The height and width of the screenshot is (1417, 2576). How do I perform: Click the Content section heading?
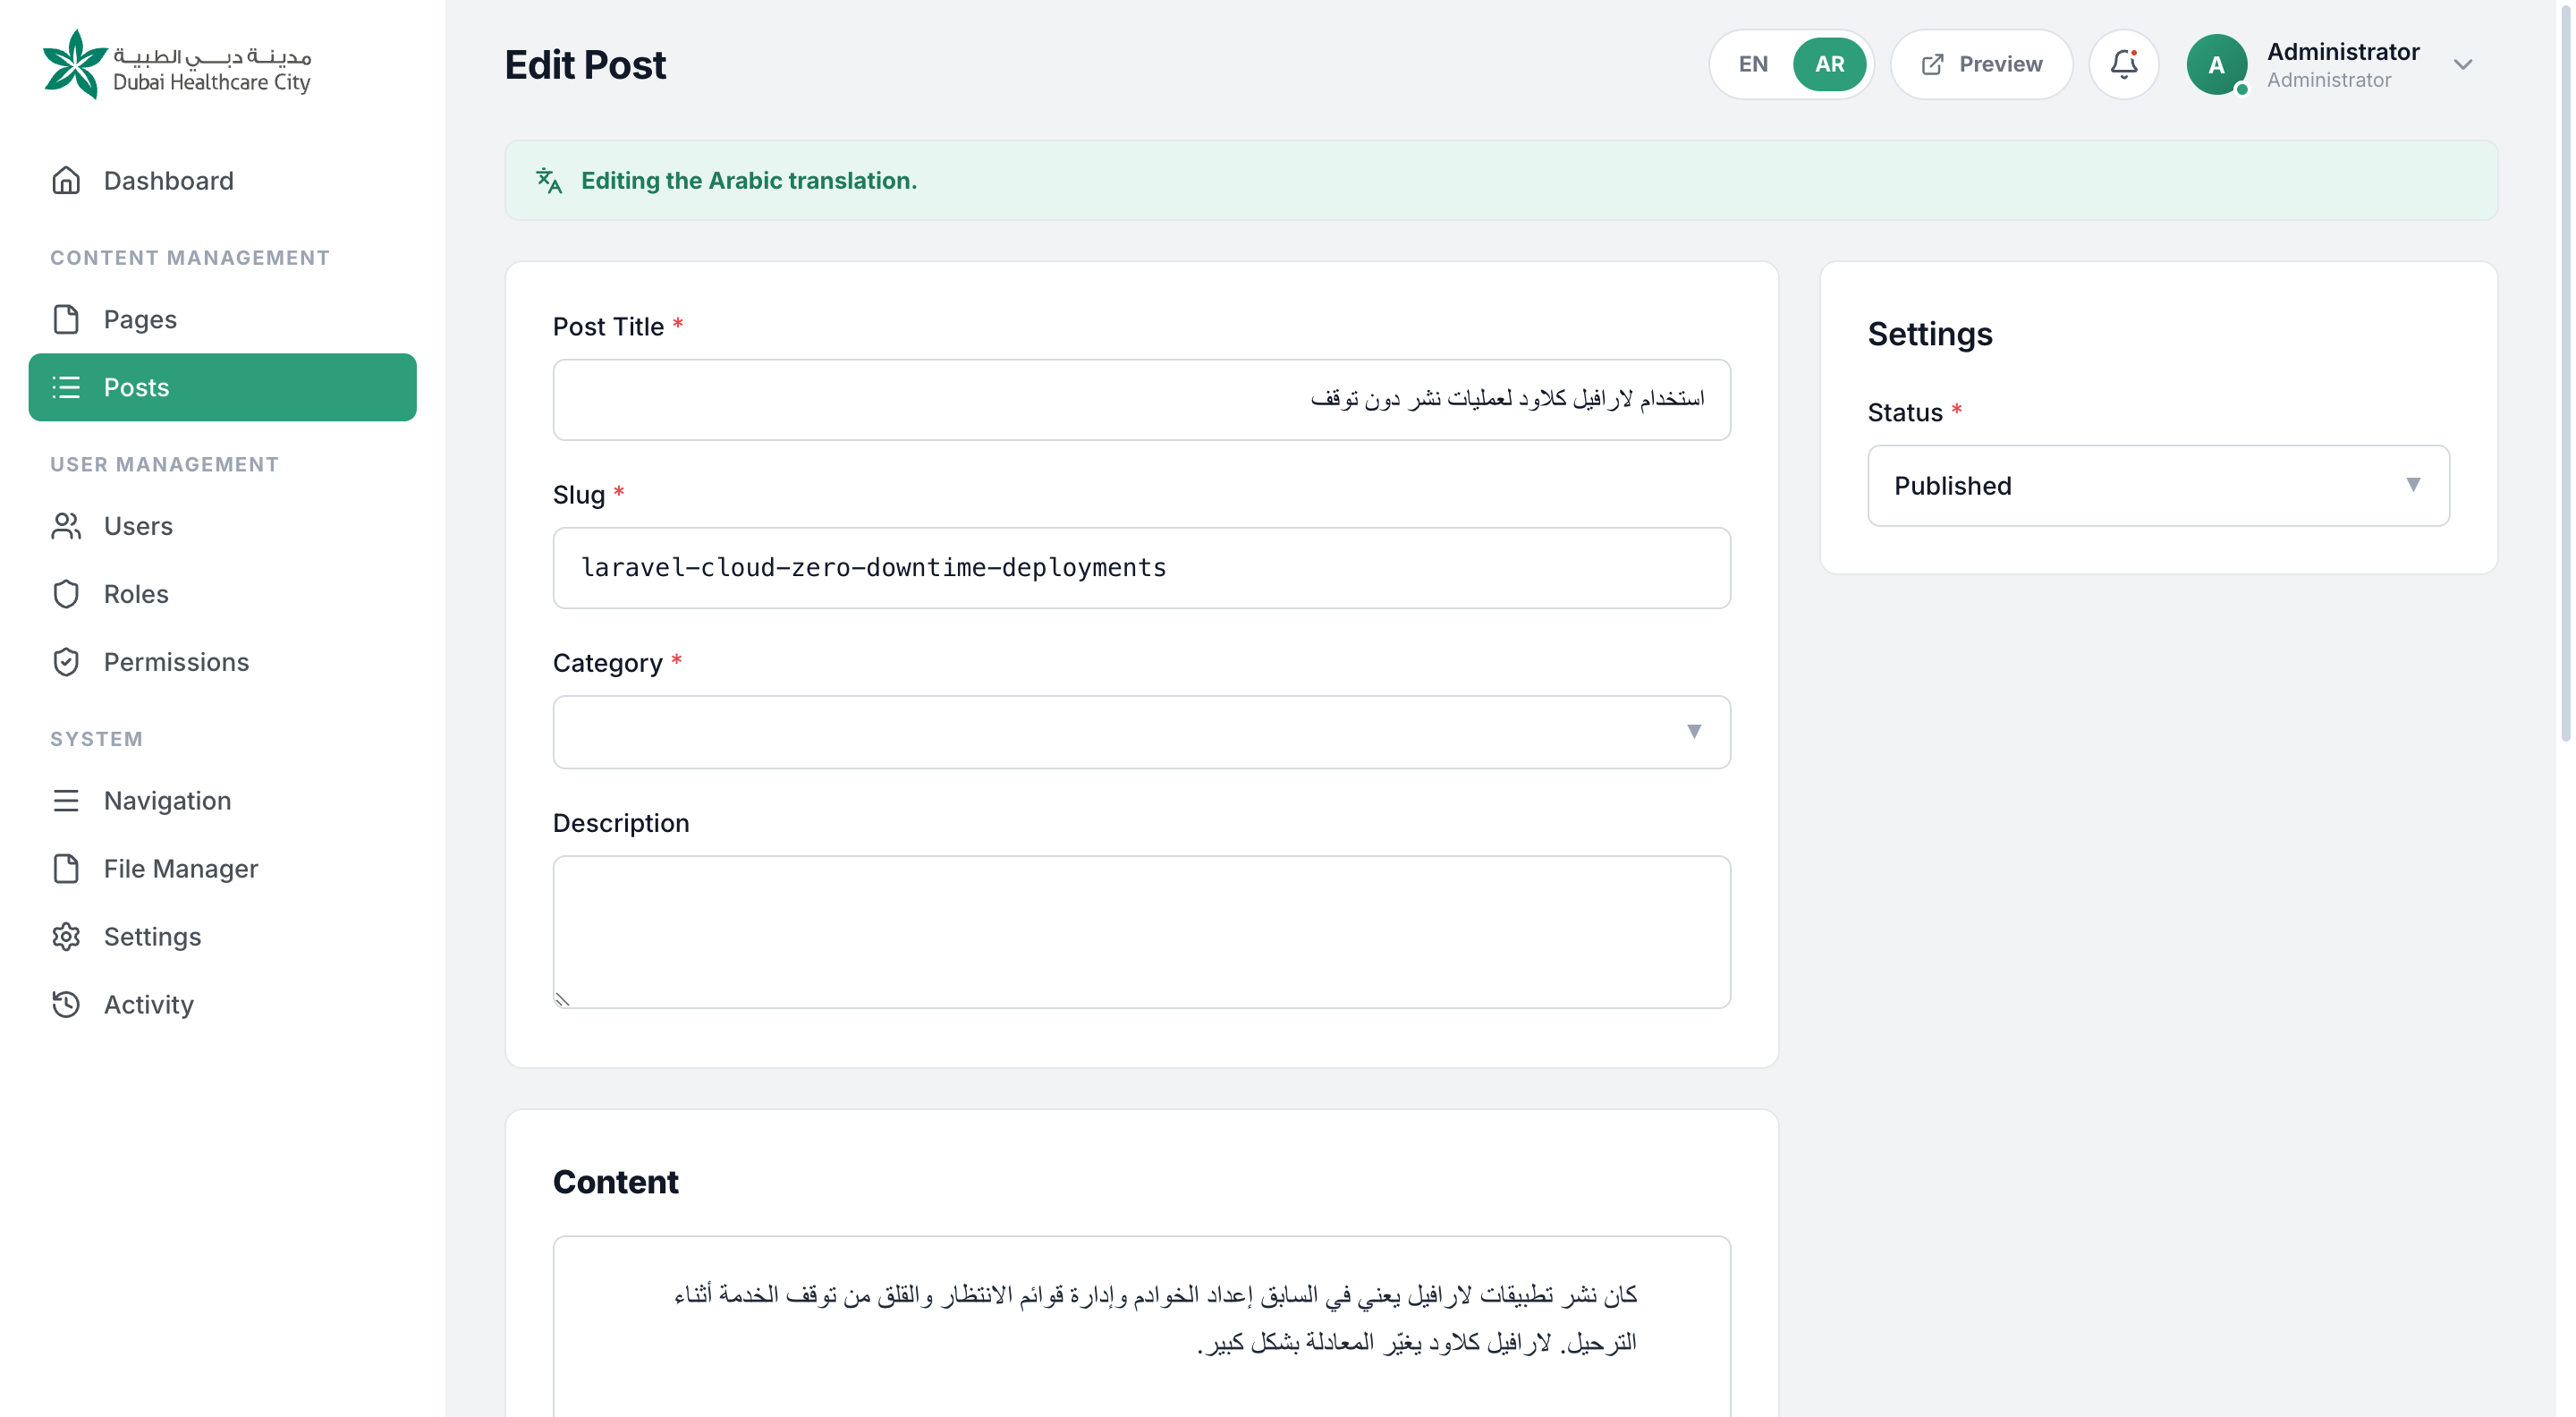615,1182
